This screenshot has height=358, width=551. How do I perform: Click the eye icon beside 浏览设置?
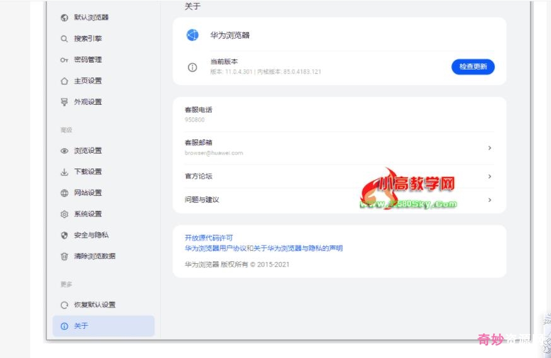point(64,151)
